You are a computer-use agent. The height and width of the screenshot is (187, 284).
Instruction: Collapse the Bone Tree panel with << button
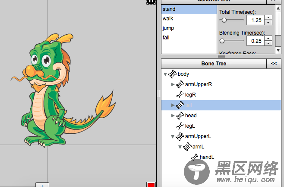point(274,64)
